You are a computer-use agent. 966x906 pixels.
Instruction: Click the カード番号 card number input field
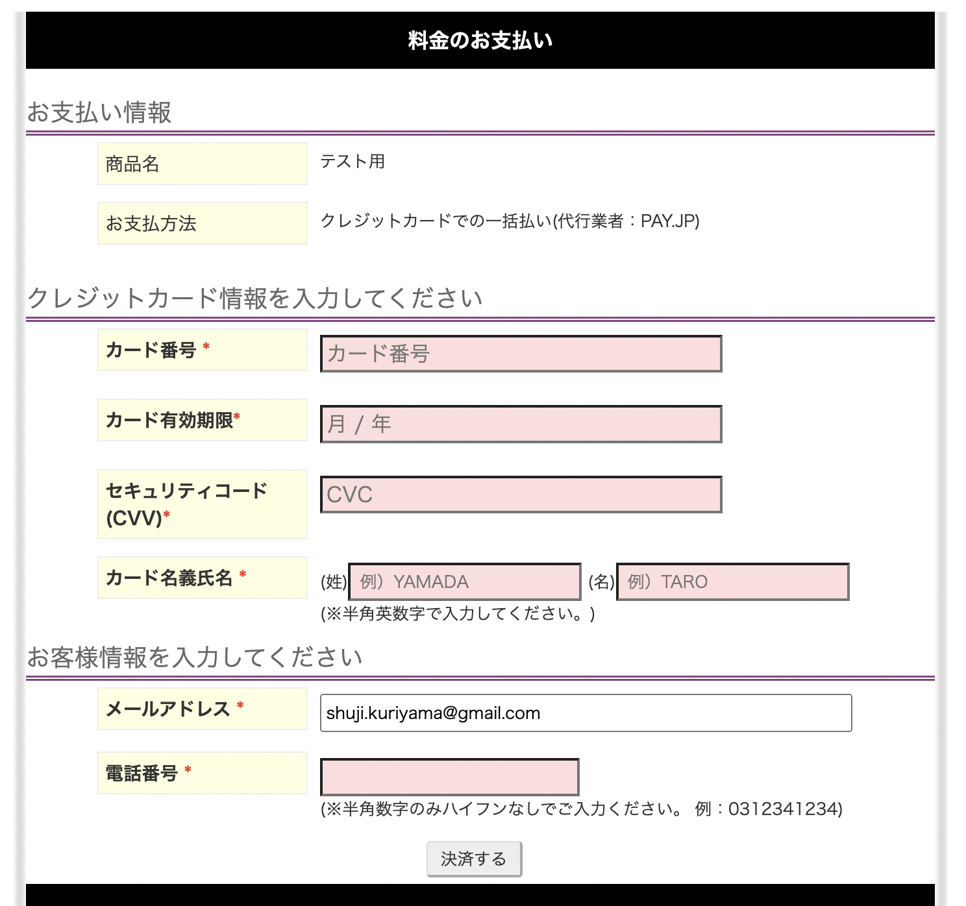tap(519, 354)
